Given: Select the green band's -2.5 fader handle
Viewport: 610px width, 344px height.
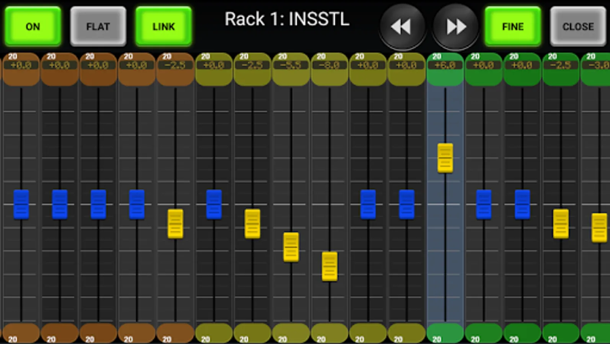Looking at the screenshot, I should (561, 224).
